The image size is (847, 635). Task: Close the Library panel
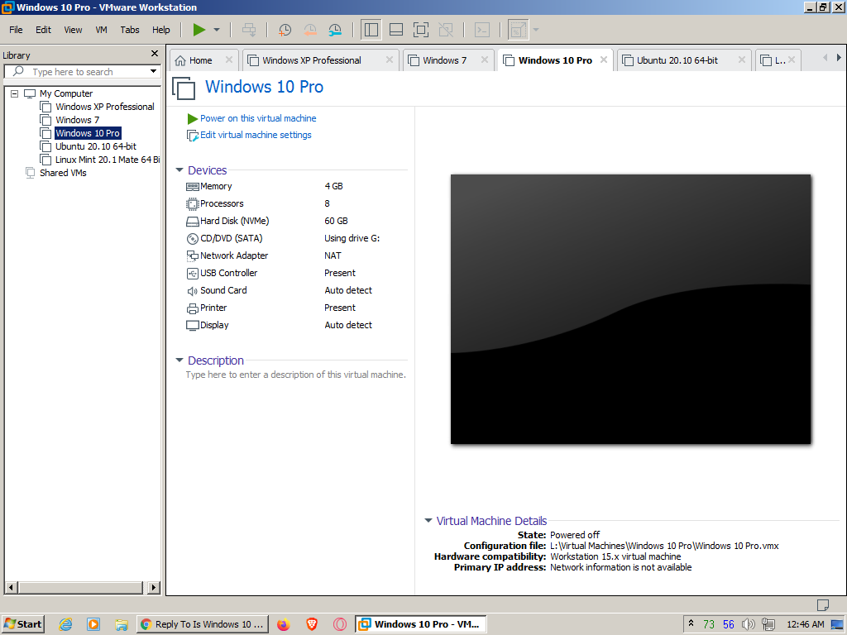pos(155,54)
